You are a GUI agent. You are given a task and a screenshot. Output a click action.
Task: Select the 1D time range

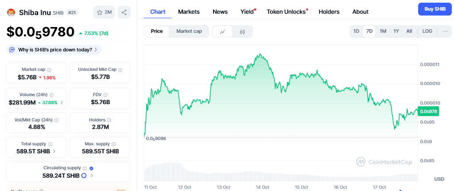click(356, 31)
